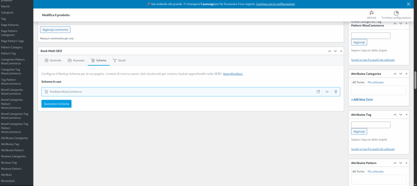Move Attributes Tag box up
417x186 pixels.
coord(395,115)
